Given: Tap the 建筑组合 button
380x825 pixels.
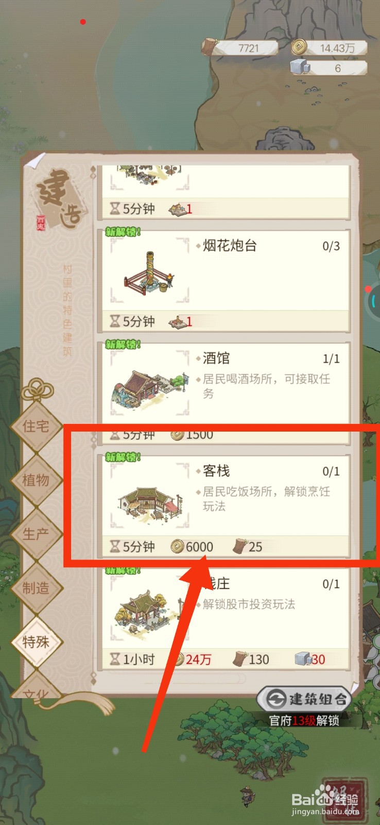Looking at the screenshot, I should pos(305,699).
